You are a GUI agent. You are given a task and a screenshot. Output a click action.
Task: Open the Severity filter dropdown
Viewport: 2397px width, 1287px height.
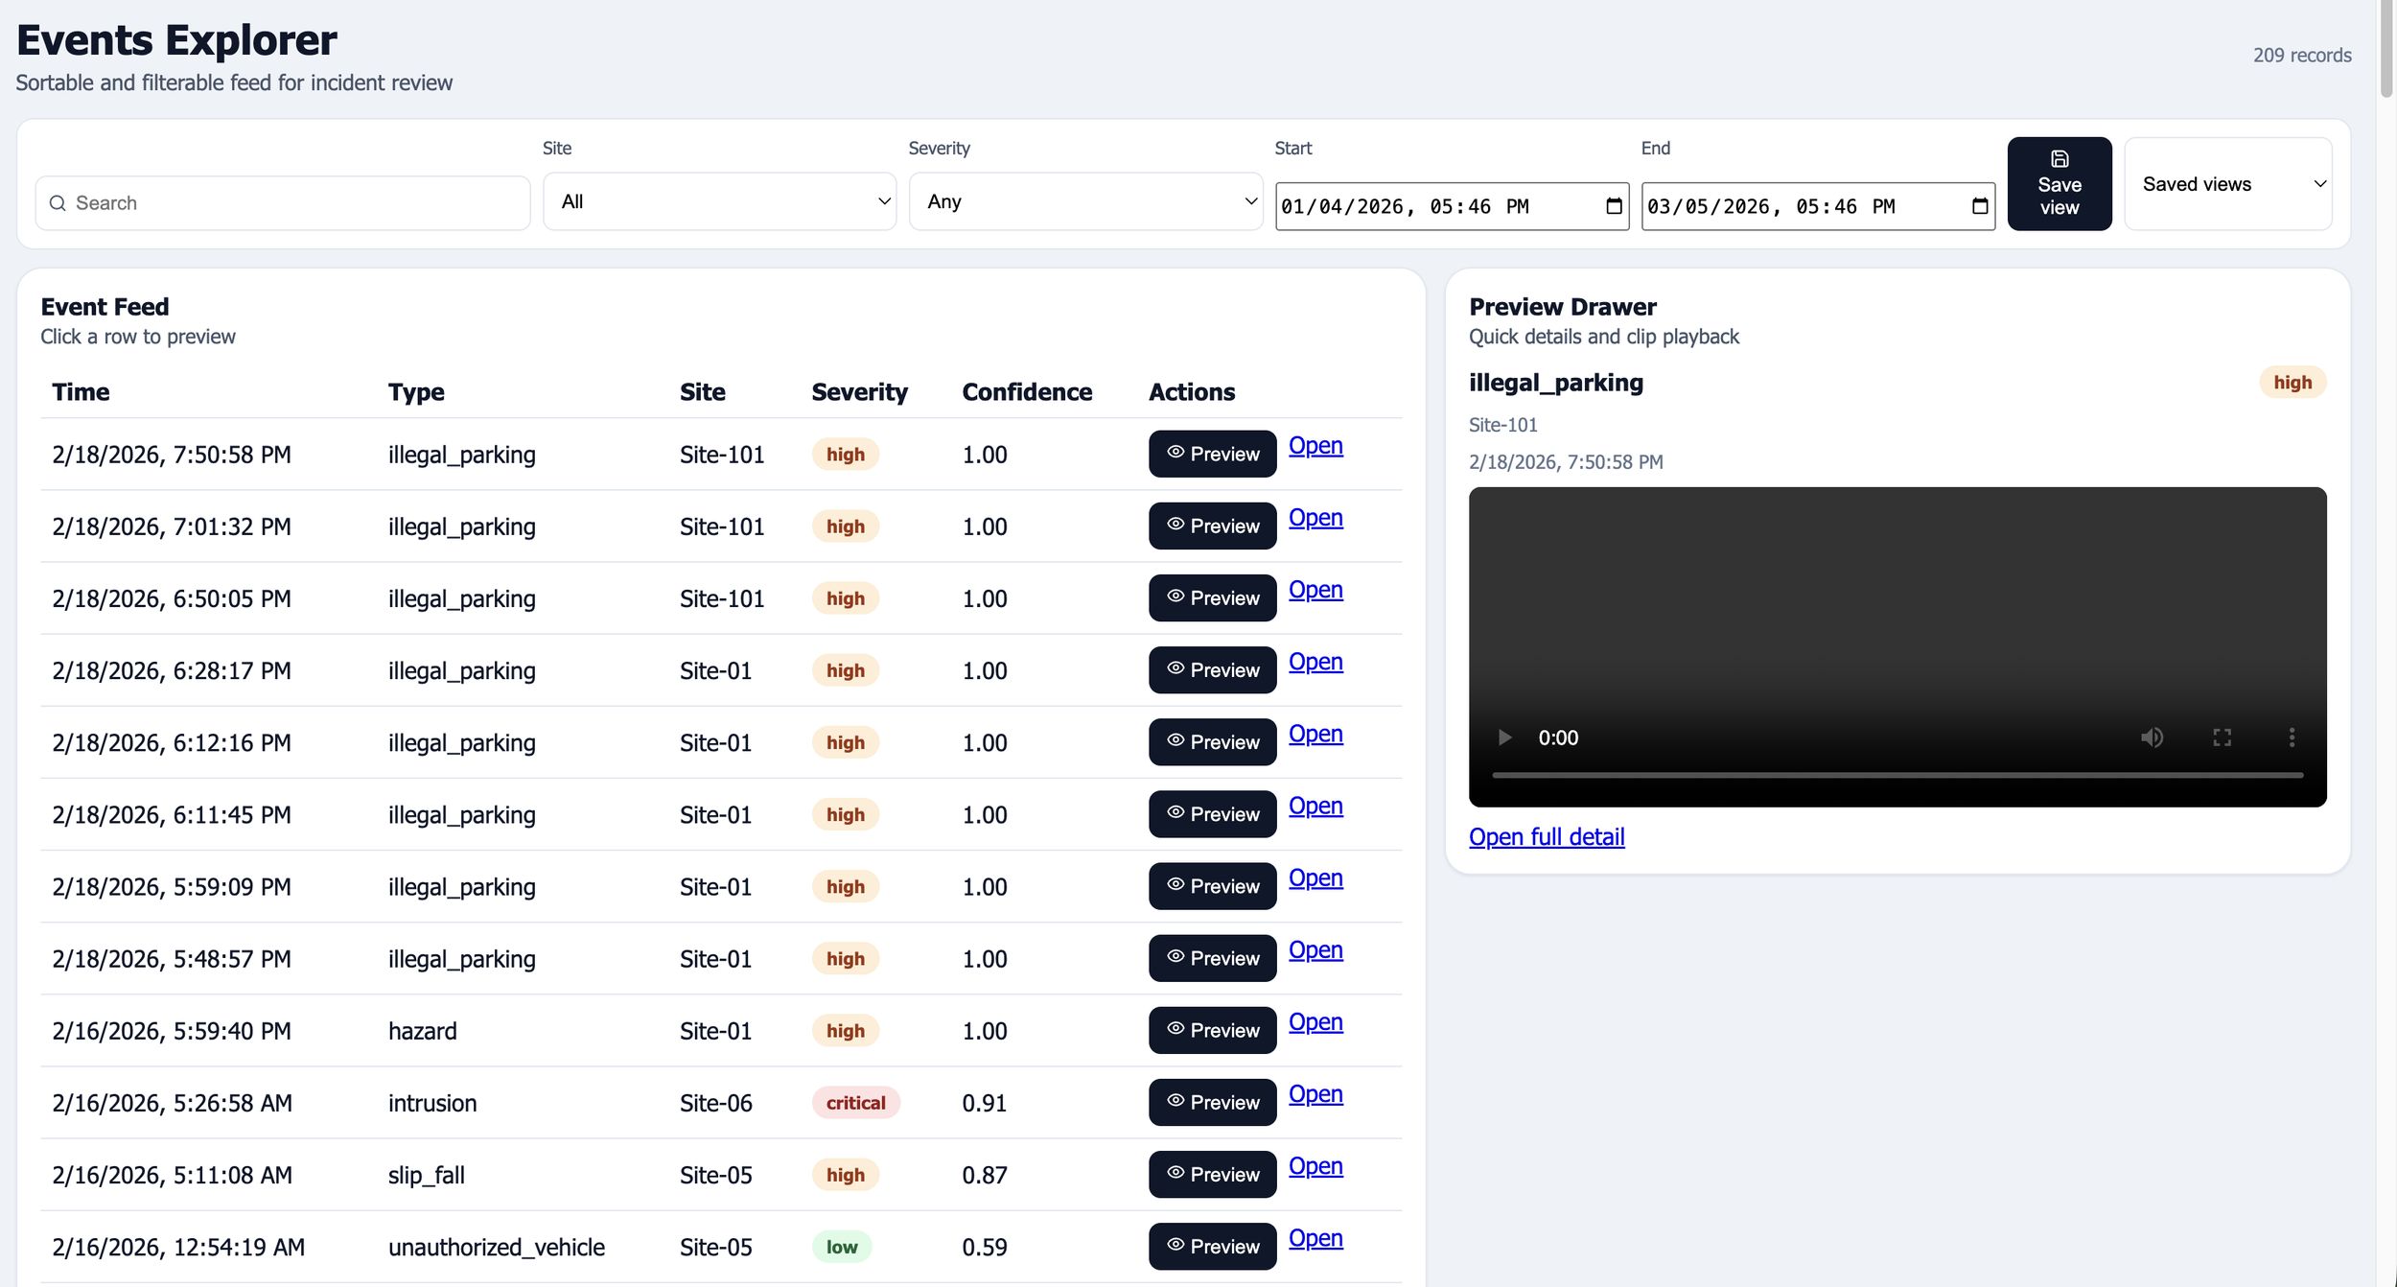pyautogui.click(x=1085, y=201)
